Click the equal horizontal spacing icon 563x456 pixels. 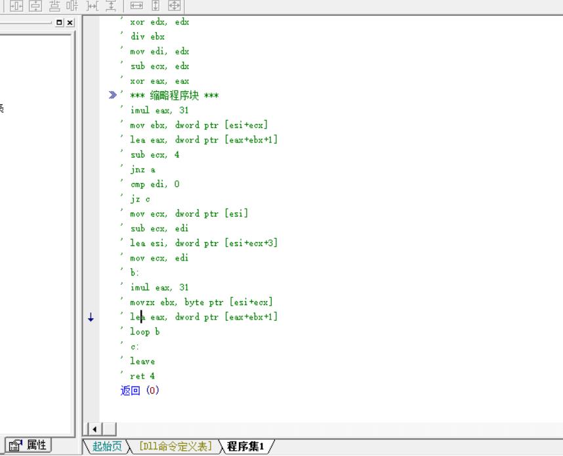[x=92, y=6]
